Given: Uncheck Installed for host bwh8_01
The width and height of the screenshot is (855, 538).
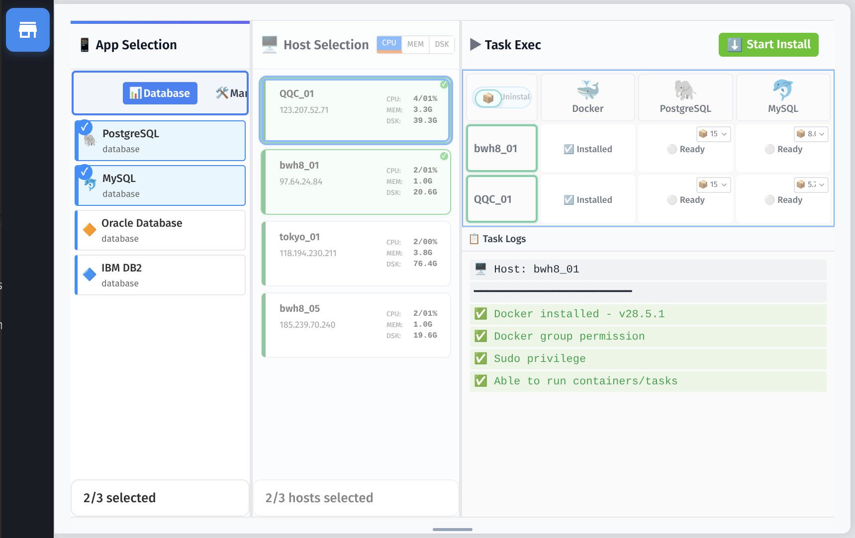Looking at the screenshot, I should (x=570, y=149).
